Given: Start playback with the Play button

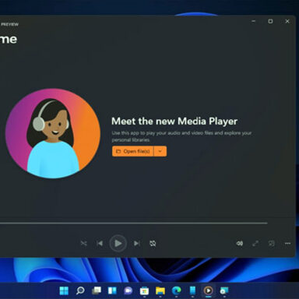Looking at the screenshot, I should pos(118,244).
